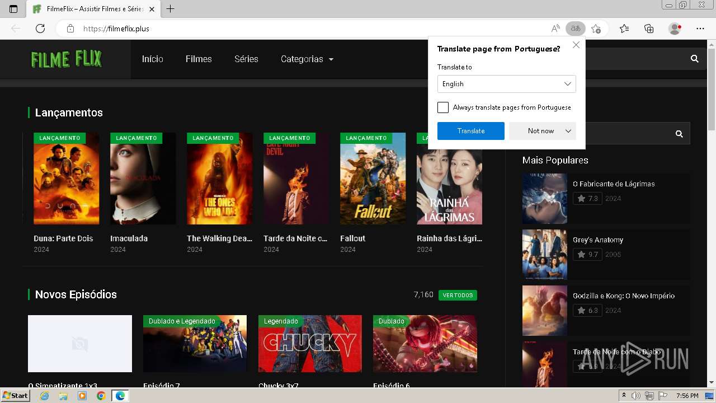Open Chrome from the taskbar
The height and width of the screenshot is (403, 716).
click(x=101, y=396)
